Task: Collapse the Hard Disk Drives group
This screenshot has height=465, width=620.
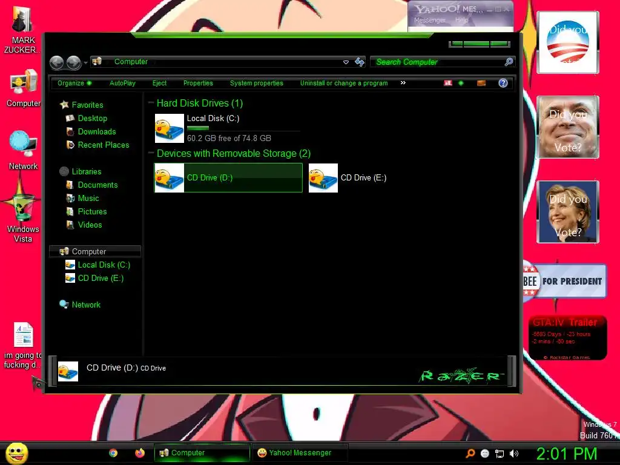Action: click(151, 103)
